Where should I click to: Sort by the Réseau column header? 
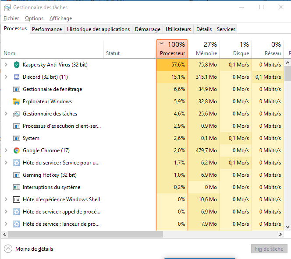tap(268, 49)
